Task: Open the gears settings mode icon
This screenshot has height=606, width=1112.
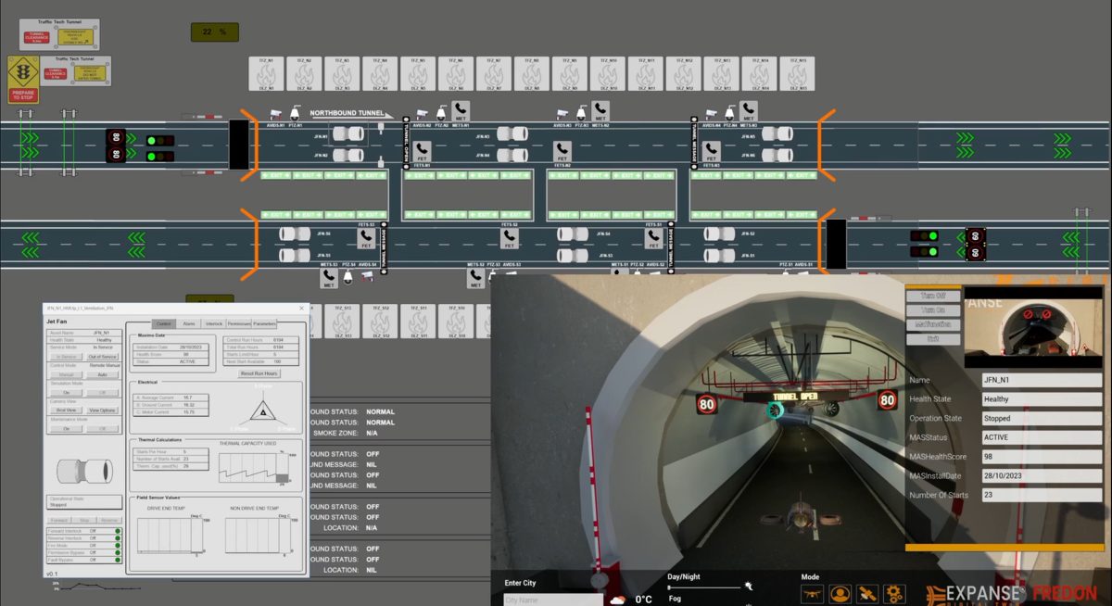Action: [894, 593]
